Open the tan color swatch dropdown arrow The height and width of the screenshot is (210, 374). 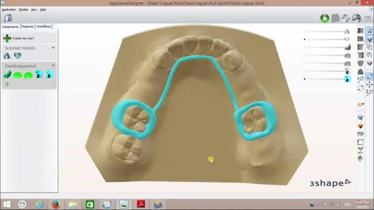coord(363,104)
